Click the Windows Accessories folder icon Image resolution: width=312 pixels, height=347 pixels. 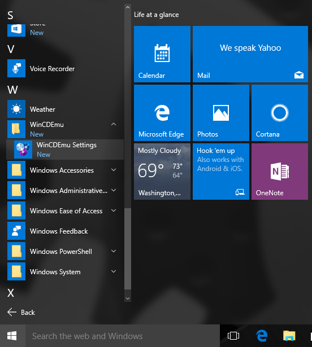[16, 170]
